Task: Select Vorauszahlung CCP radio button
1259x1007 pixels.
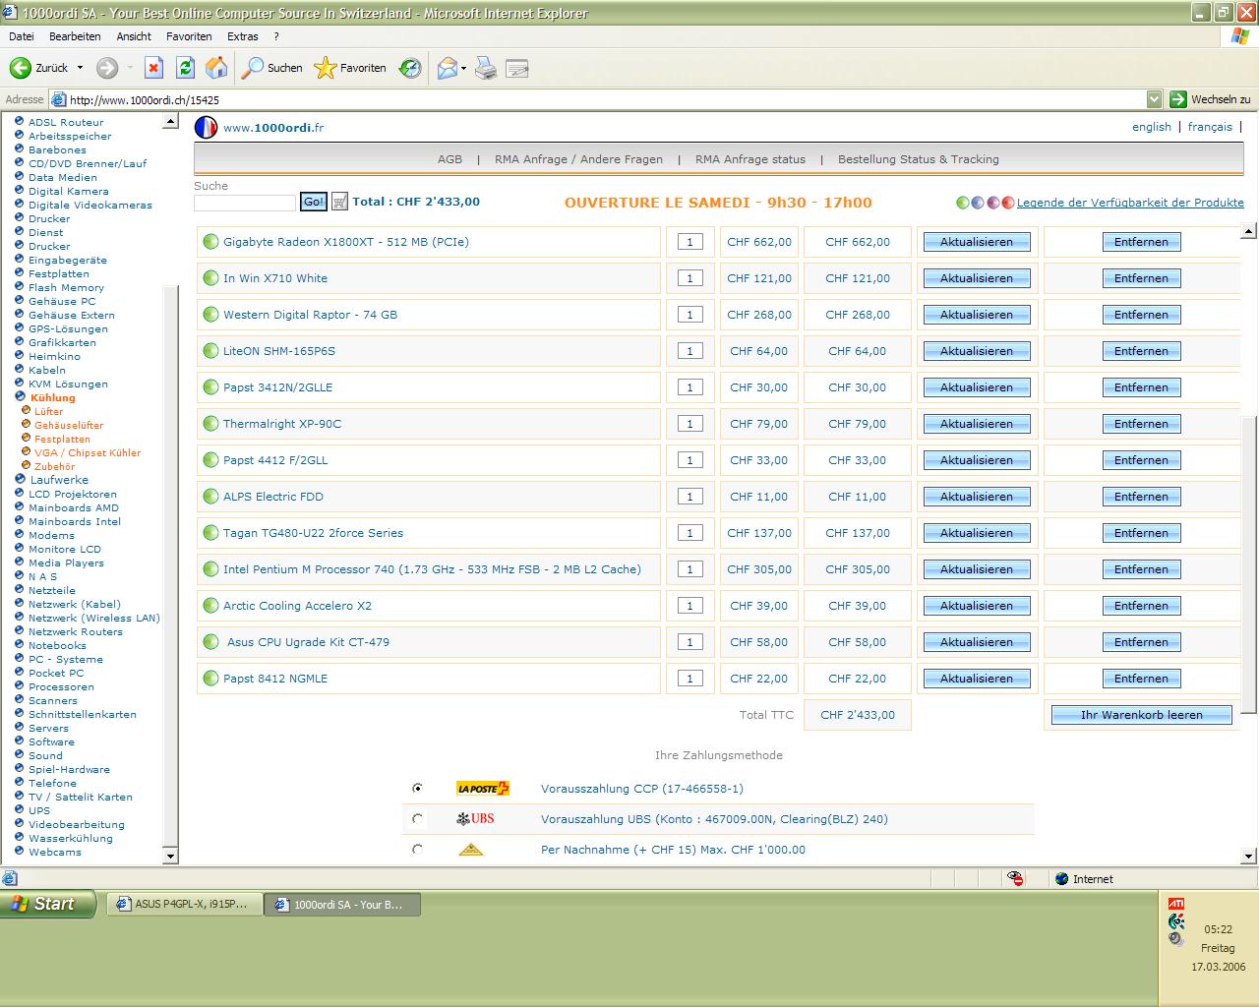Action: tap(418, 788)
